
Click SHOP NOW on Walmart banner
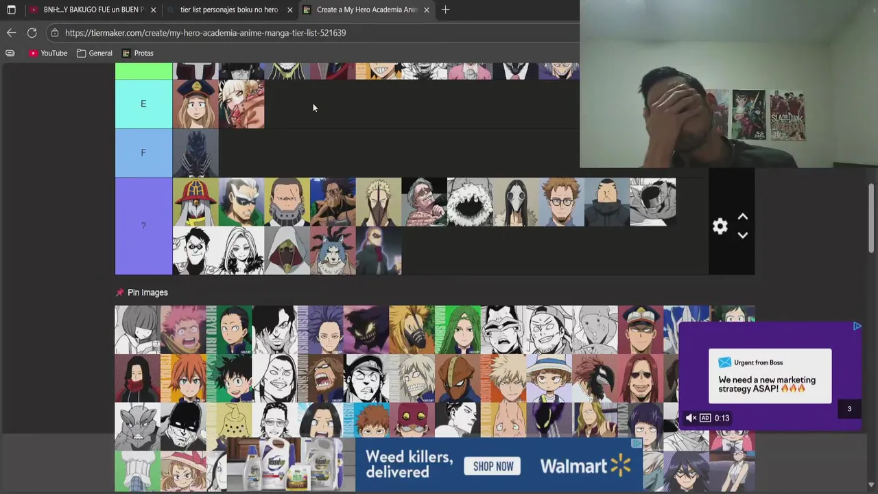tap(493, 467)
